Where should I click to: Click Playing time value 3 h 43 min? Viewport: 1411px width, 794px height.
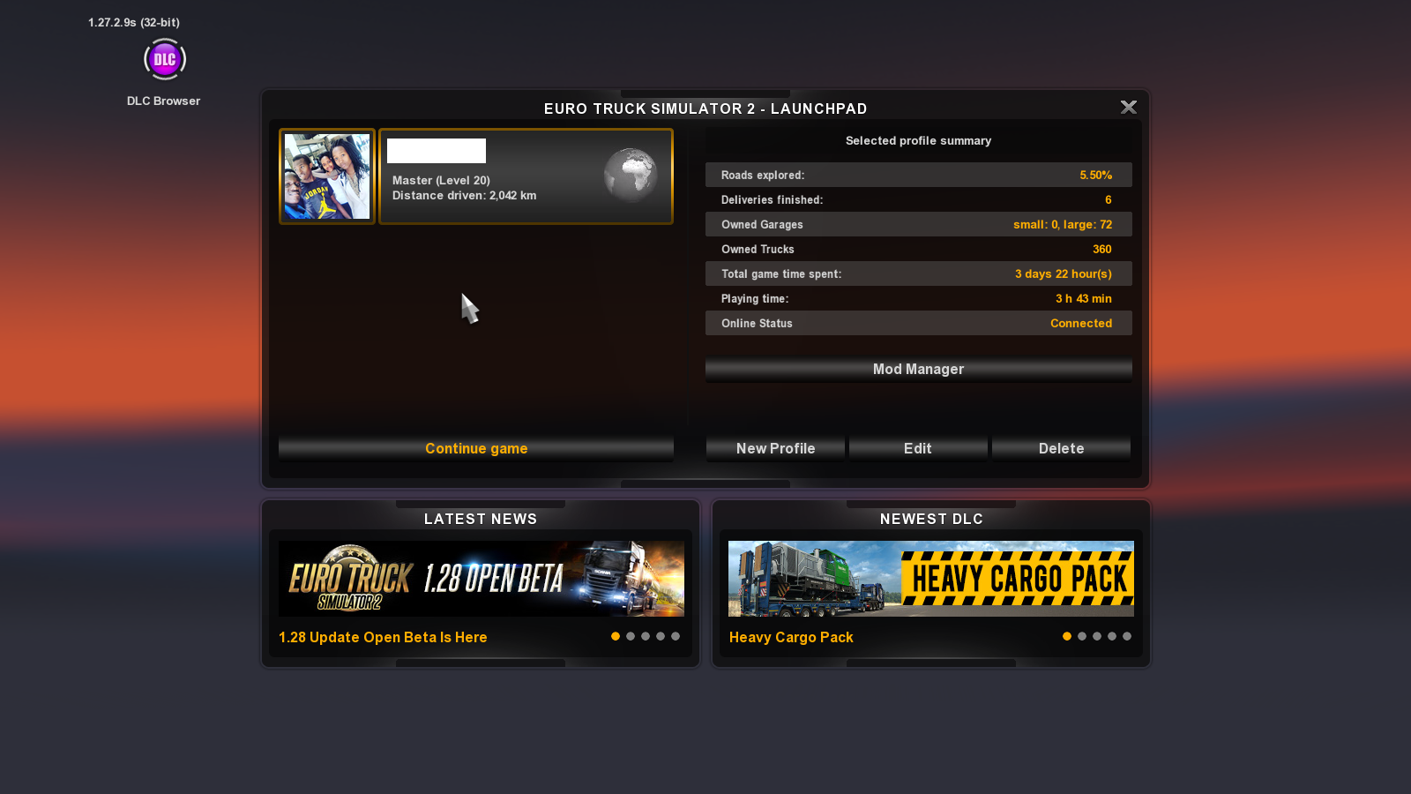(x=1084, y=299)
